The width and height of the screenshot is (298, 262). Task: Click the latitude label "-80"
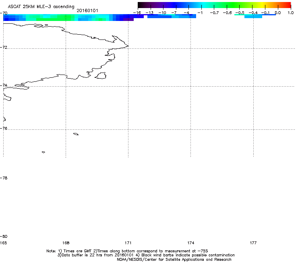(4, 236)
